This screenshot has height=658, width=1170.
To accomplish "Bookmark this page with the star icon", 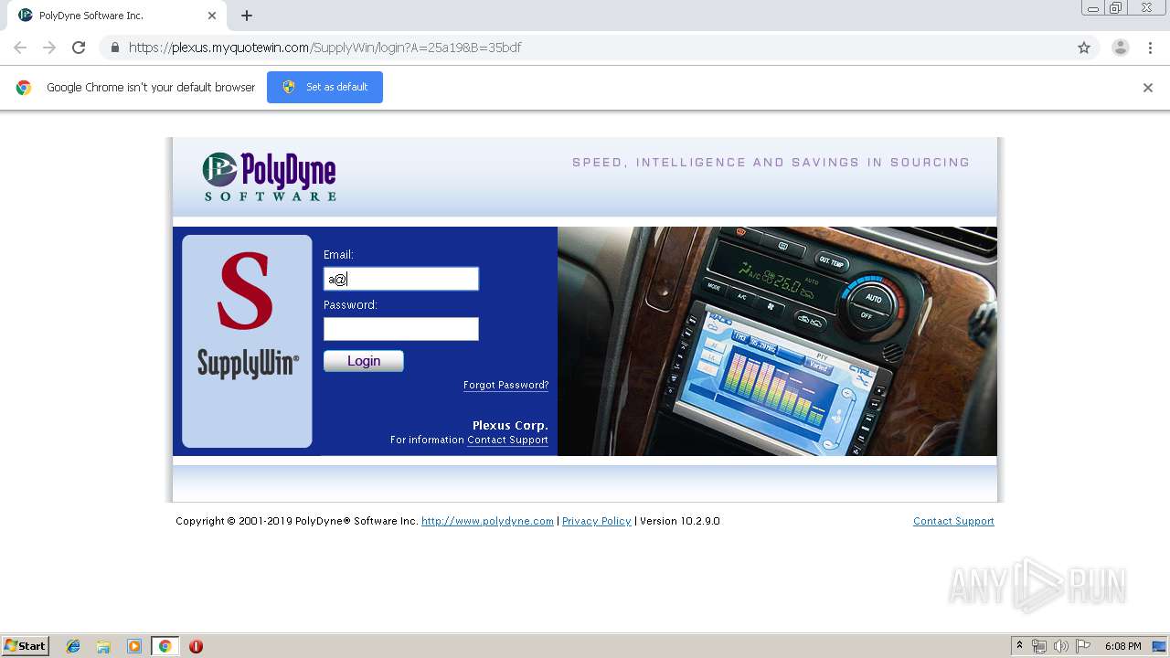I will [x=1084, y=48].
